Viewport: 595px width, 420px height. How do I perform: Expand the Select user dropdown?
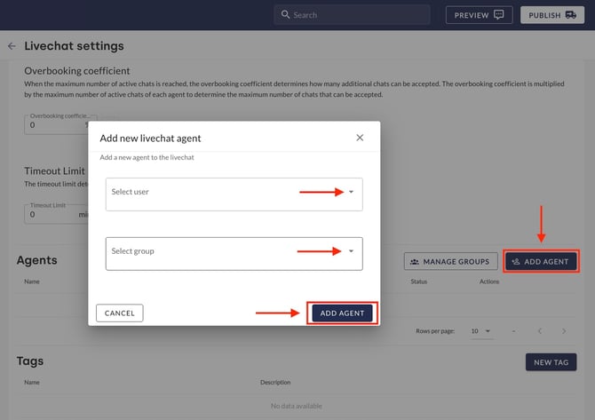[x=351, y=193]
